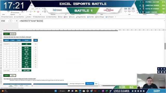The width and height of the screenshot is (166, 93).
Task: Expand the formula bar chevron
Action: pyautogui.click(x=164, y=21)
